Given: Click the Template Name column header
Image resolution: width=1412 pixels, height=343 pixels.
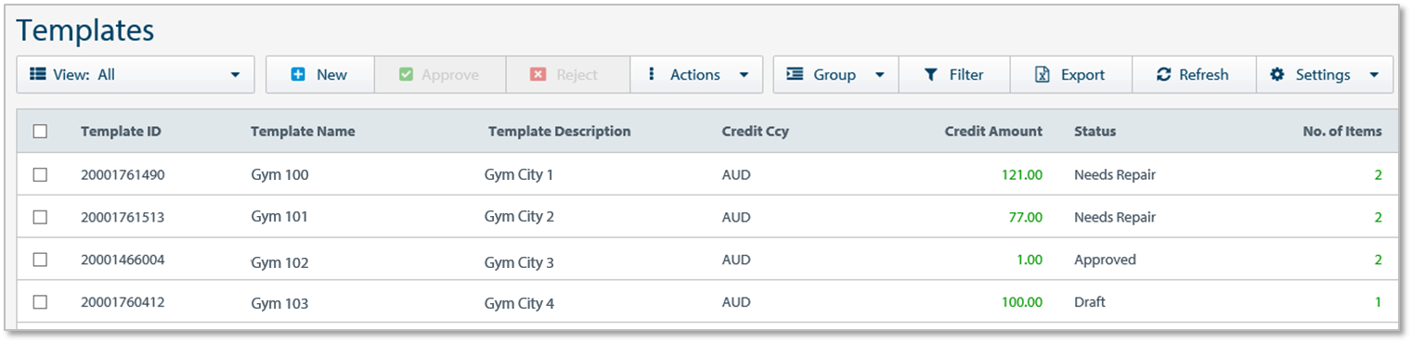Looking at the screenshot, I should coord(303,132).
